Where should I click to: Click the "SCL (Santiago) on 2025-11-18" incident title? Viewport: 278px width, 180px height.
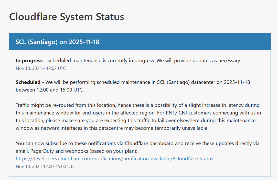(57, 42)
